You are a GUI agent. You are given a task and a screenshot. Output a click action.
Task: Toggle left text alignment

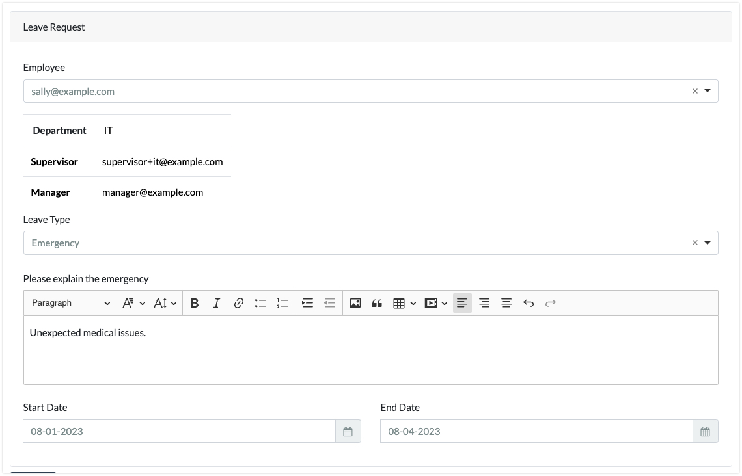pyautogui.click(x=462, y=303)
